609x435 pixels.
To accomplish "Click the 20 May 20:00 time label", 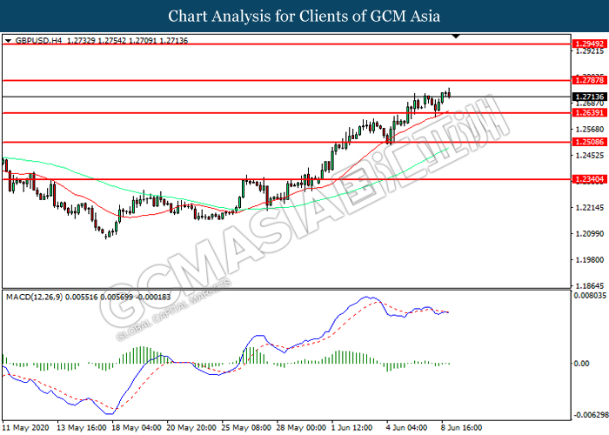I will 191,428.
